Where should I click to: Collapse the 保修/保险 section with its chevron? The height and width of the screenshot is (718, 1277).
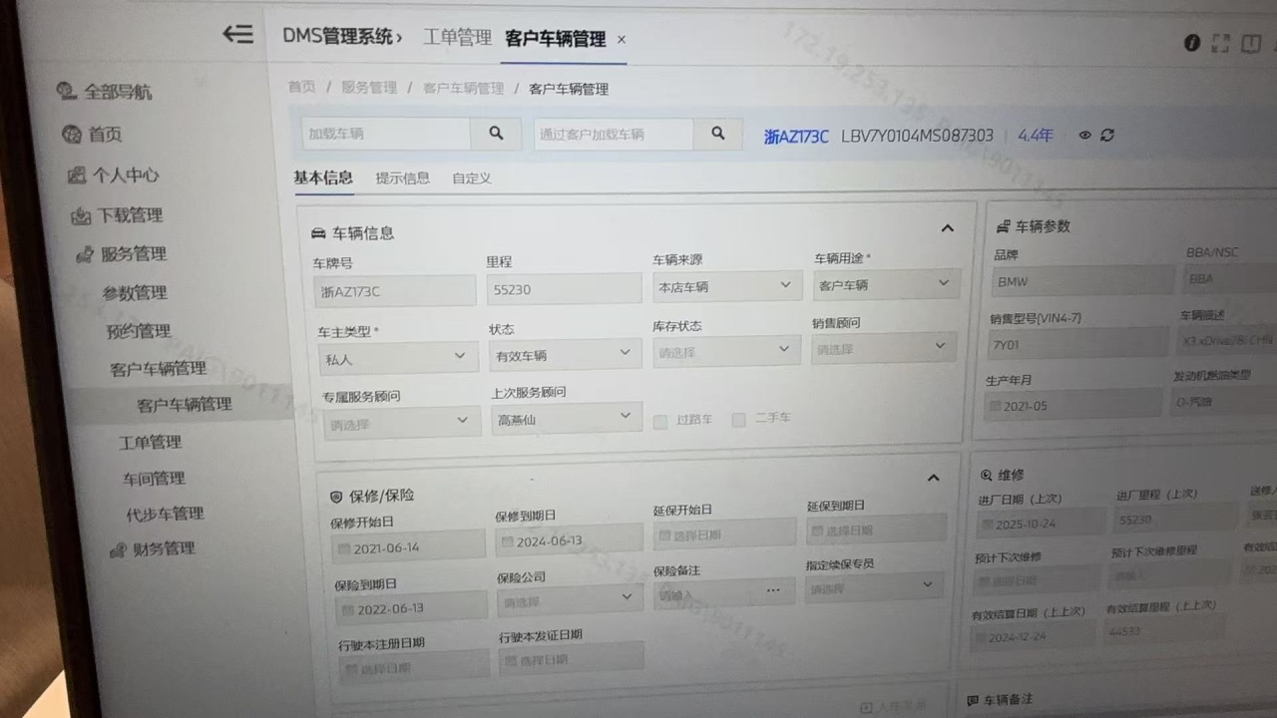933,478
